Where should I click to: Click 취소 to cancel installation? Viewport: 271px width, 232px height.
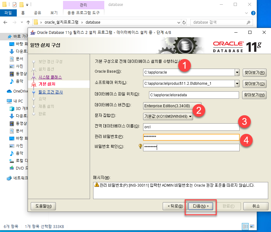coord(256,206)
